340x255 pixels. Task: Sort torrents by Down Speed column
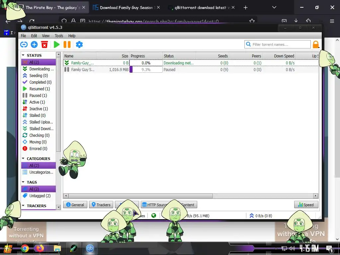pos(279,56)
